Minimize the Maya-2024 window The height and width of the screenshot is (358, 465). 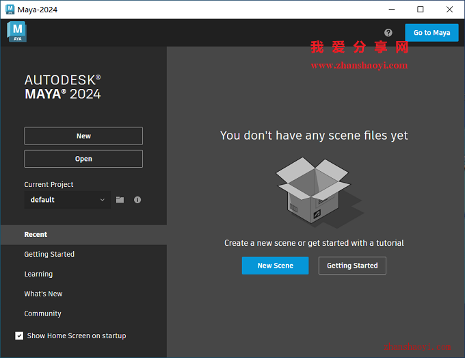coord(392,10)
